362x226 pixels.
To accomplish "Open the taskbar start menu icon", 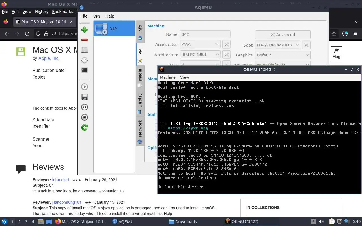I will click(x=5, y=221).
